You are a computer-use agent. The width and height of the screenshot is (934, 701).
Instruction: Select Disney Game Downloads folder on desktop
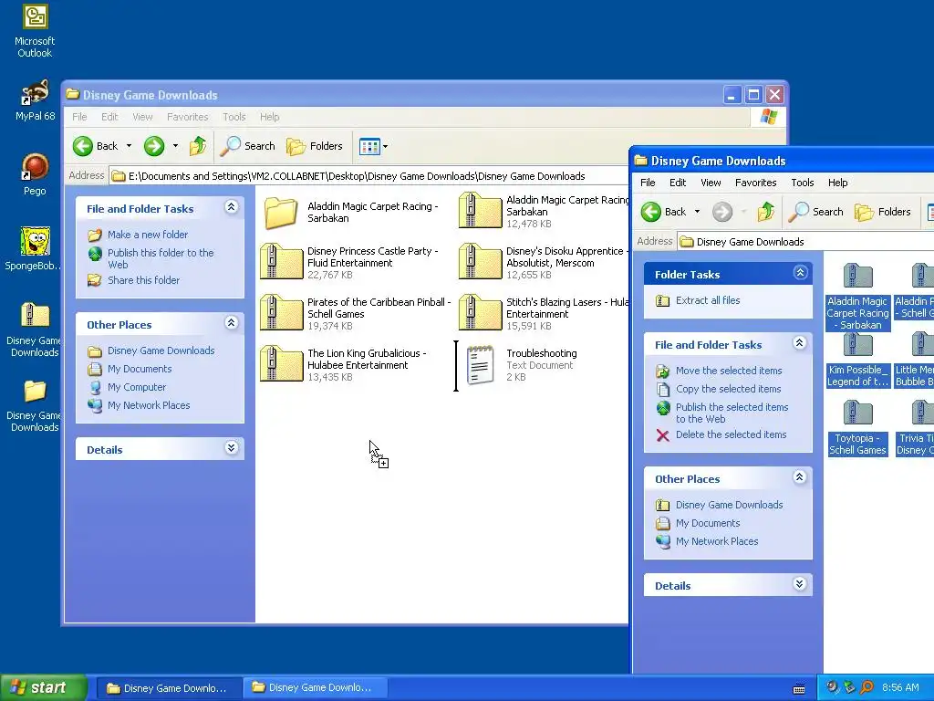click(x=35, y=405)
